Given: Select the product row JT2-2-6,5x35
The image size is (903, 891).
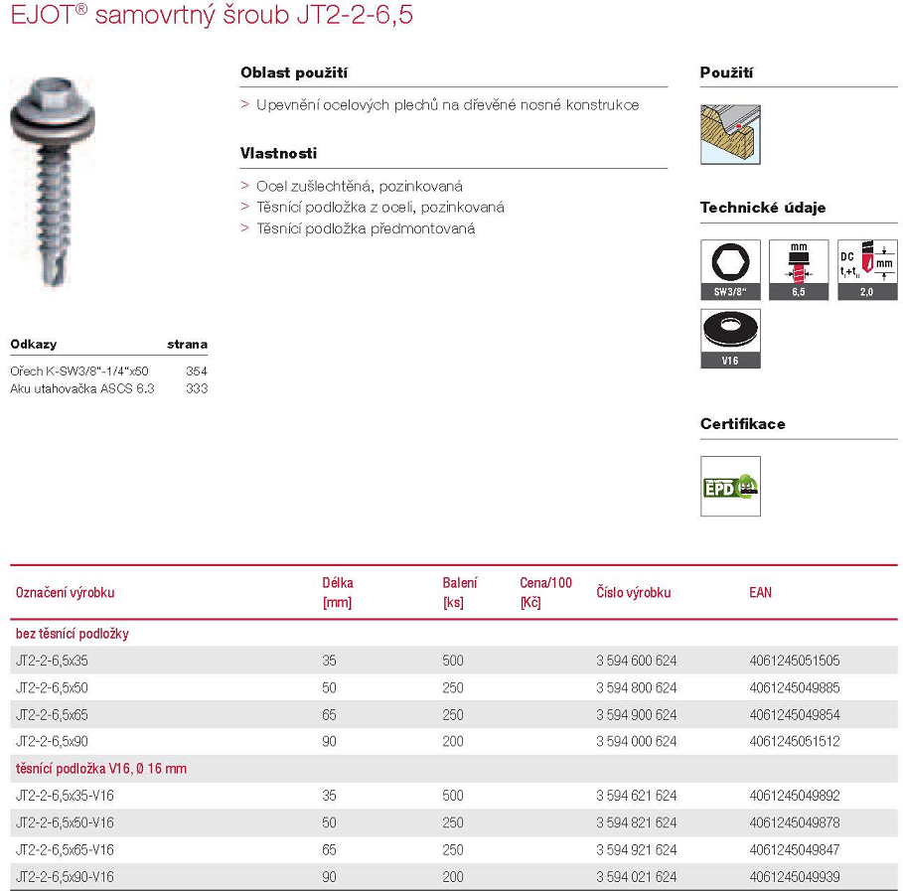Looking at the screenshot, I should tap(454, 660).
